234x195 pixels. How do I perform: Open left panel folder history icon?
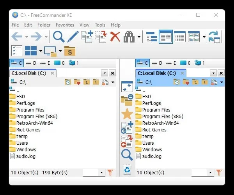[x=68, y=82]
